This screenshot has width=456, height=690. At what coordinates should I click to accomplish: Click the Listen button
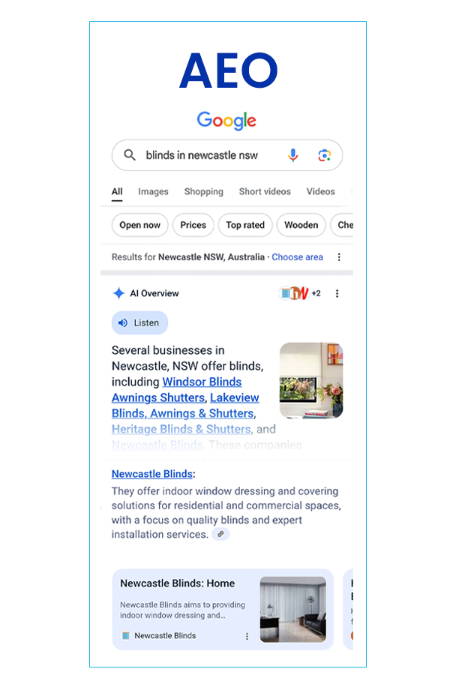tap(140, 322)
